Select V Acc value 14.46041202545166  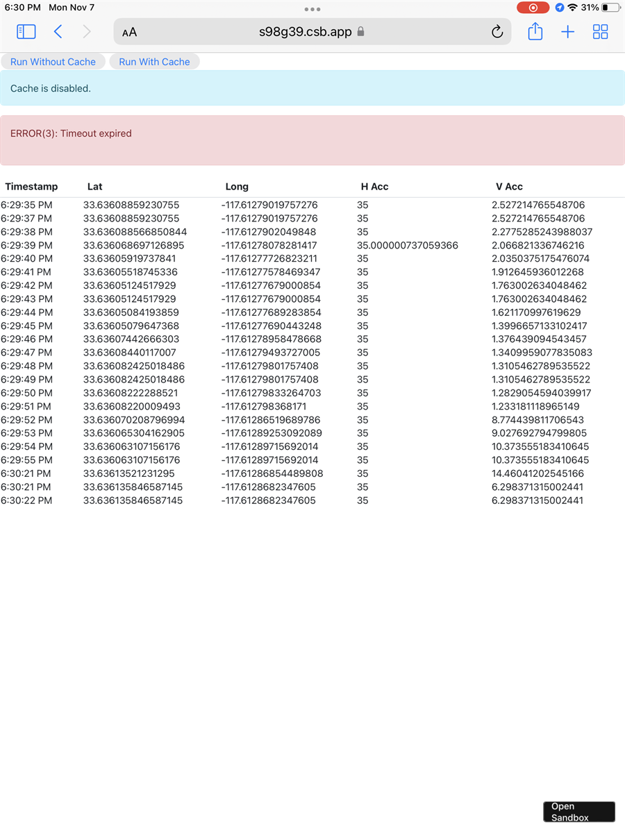[x=538, y=473]
